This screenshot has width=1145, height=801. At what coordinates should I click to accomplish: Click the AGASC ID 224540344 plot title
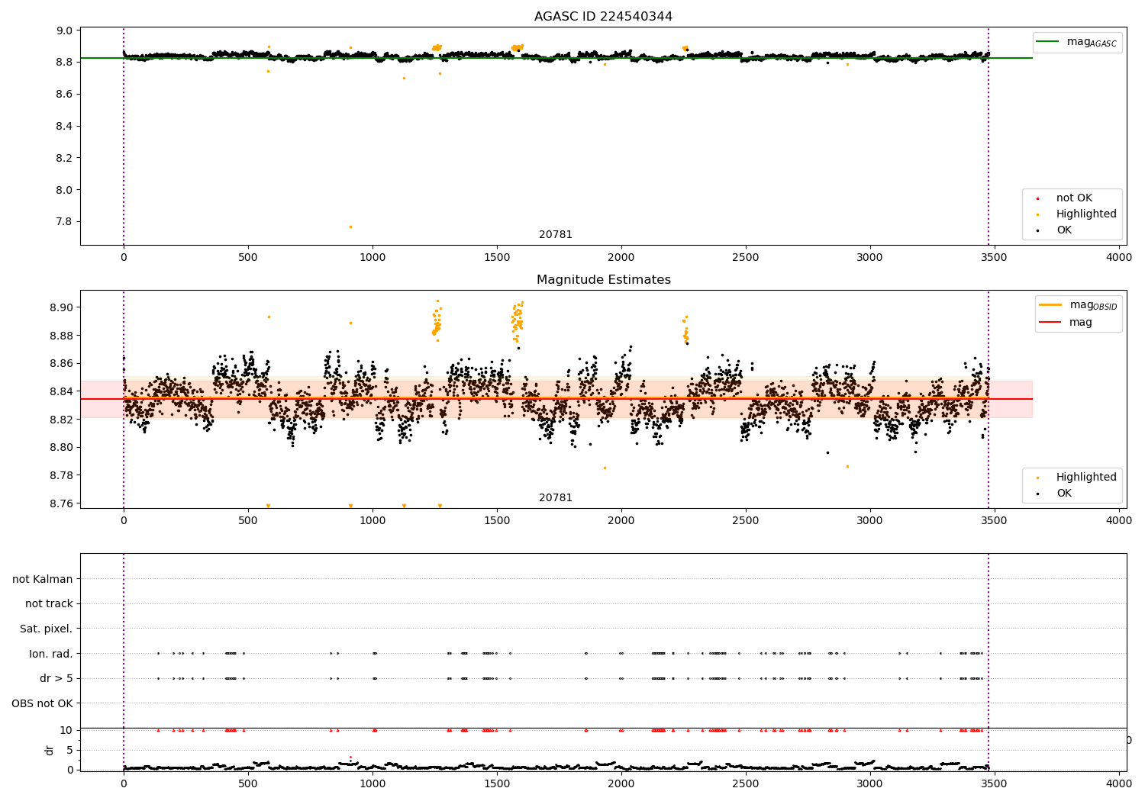(x=603, y=17)
